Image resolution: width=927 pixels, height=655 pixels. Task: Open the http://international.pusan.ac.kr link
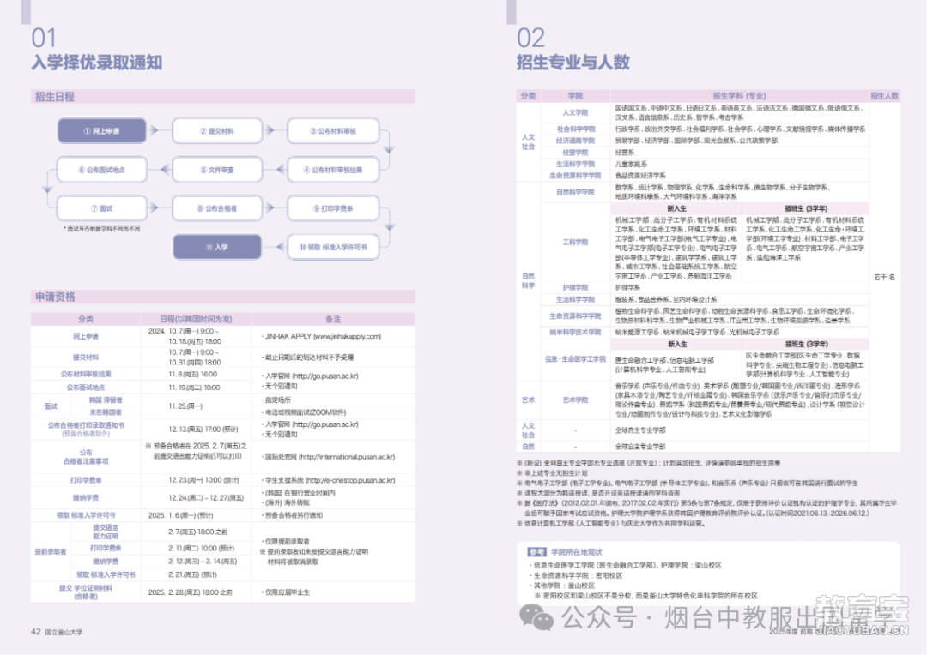tap(347, 457)
